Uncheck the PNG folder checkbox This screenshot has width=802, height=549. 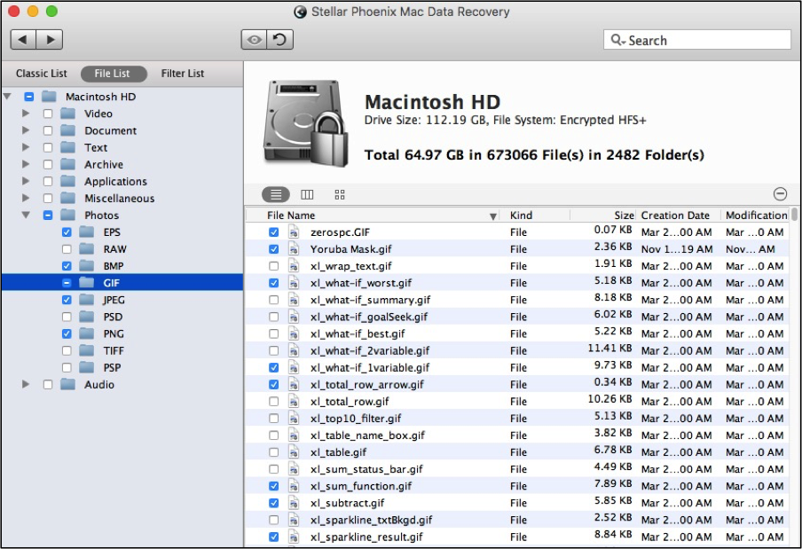[67, 333]
